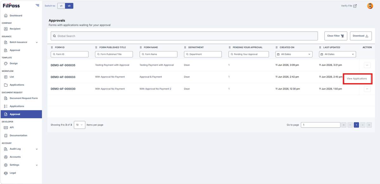380x184 pixels.
Task: Click the Clear Filter funnel icon
Action: coord(342,36)
